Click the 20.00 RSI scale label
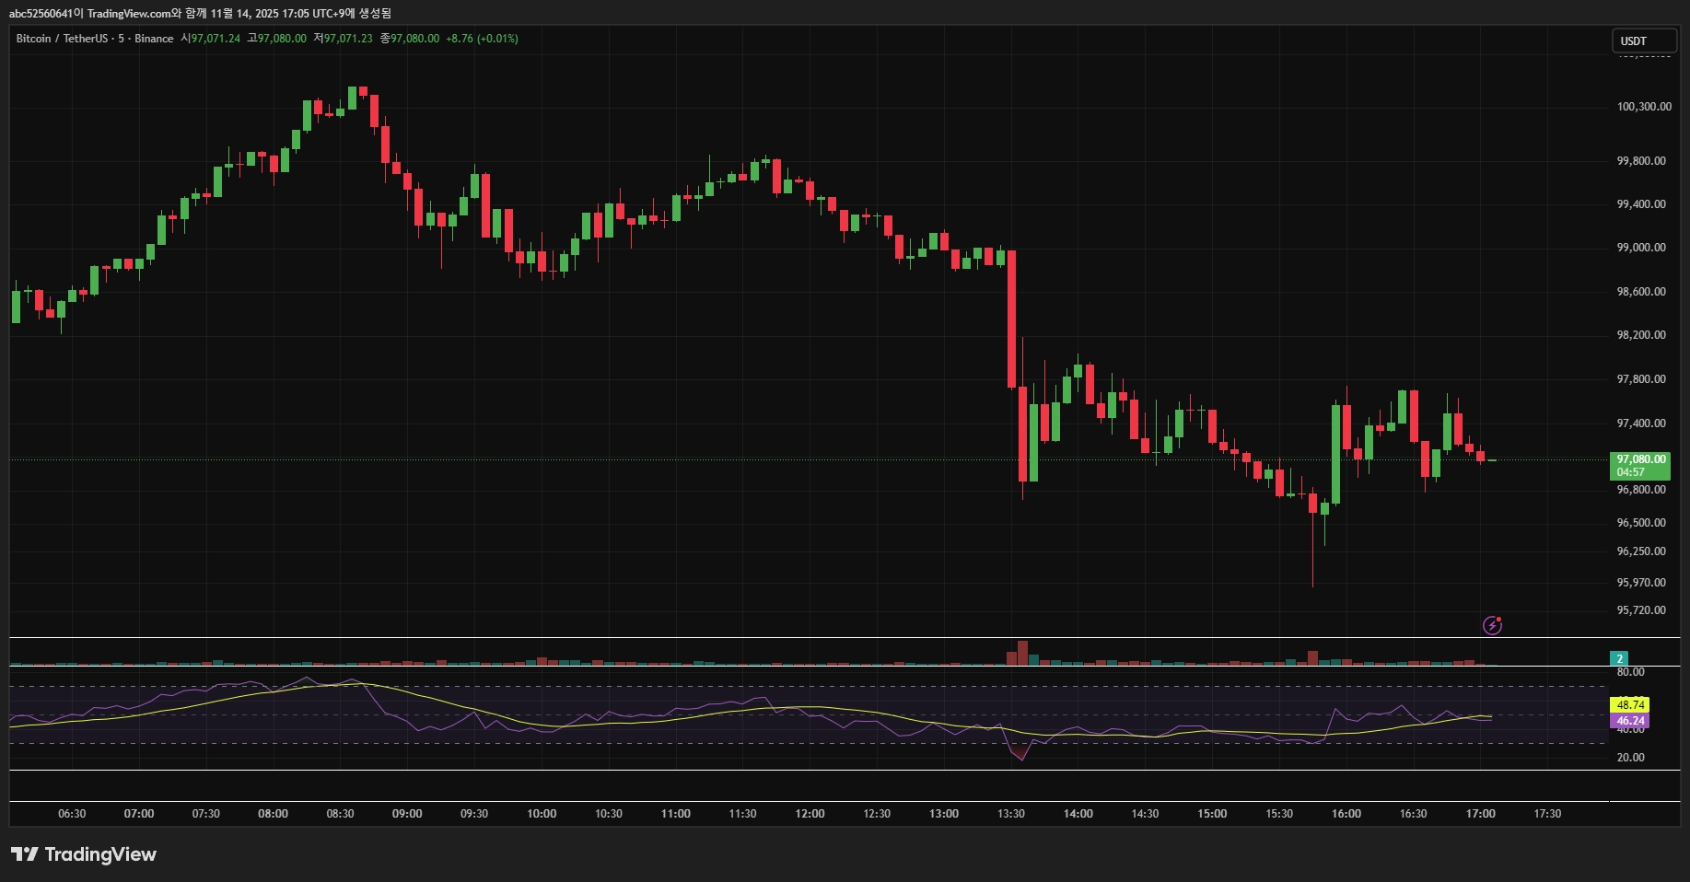 (1630, 758)
